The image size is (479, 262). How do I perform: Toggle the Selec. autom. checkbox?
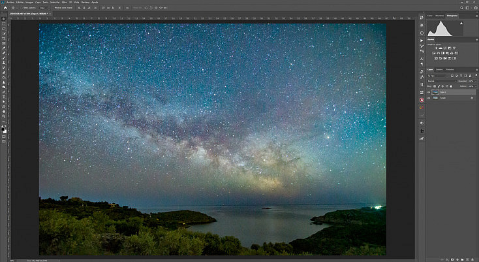coord(22,8)
